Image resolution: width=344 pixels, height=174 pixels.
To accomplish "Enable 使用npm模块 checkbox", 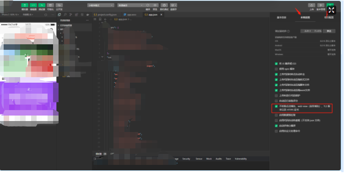I will 276,69.
